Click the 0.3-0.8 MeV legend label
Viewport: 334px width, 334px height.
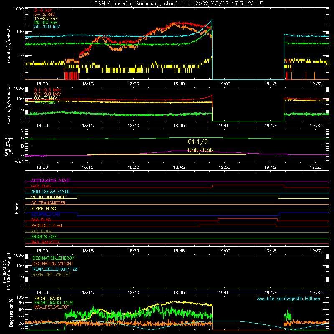[48, 94]
